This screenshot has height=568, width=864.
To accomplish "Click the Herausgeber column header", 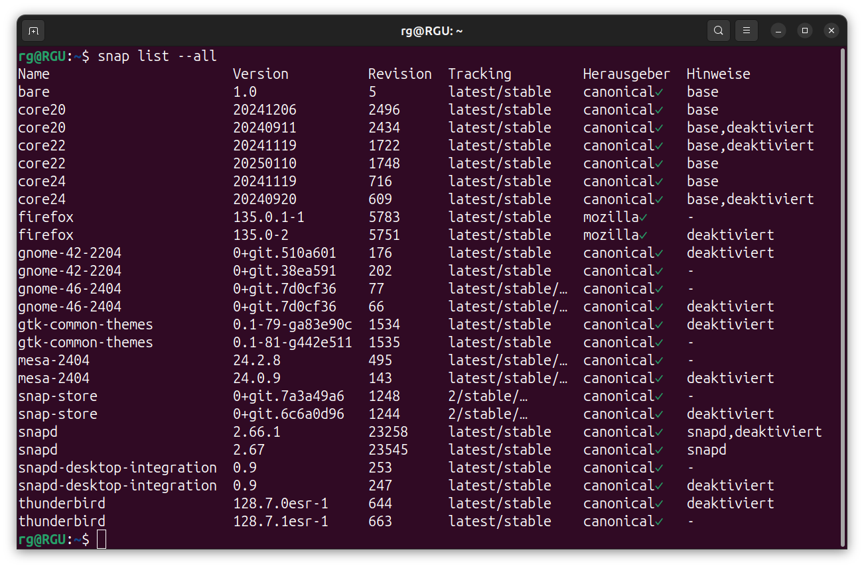I will [627, 74].
